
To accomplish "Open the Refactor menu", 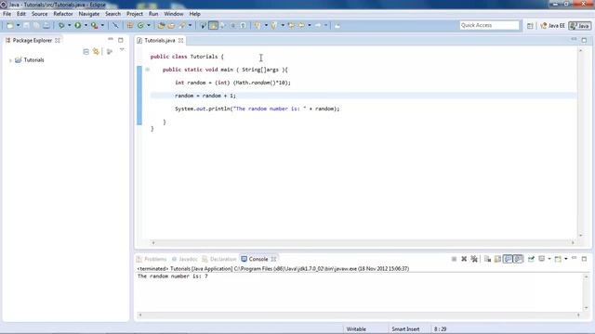I will 63,14.
